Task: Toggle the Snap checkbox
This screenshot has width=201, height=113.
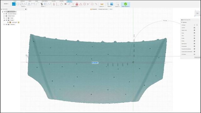Action: (x=194, y=33)
